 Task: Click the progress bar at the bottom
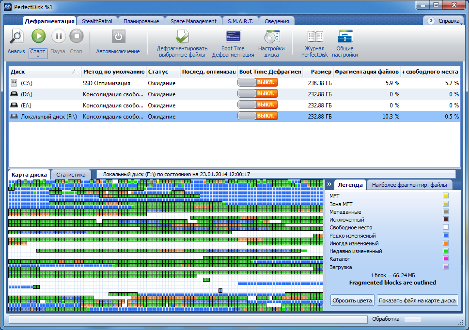tap(188, 319)
